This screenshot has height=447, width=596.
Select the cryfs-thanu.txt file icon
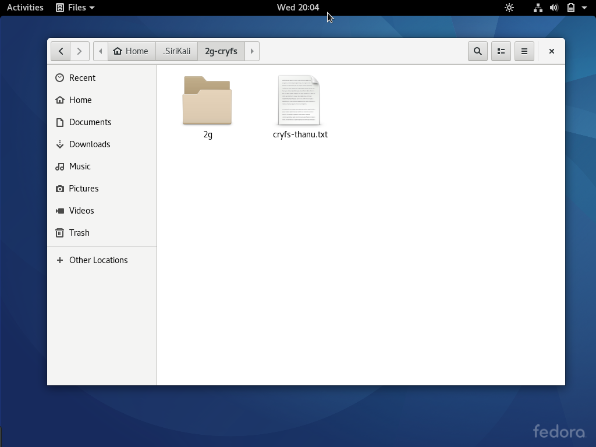click(299, 100)
